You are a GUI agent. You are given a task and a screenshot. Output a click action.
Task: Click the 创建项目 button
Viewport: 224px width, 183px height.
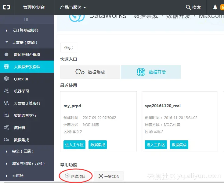tap(75, 176)
